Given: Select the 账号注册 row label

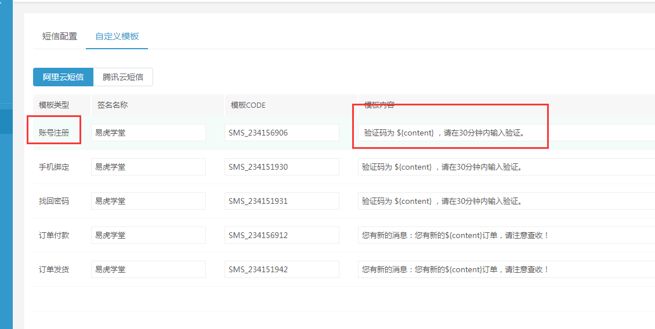Looking at the screenshot, I should click(54, 133).
